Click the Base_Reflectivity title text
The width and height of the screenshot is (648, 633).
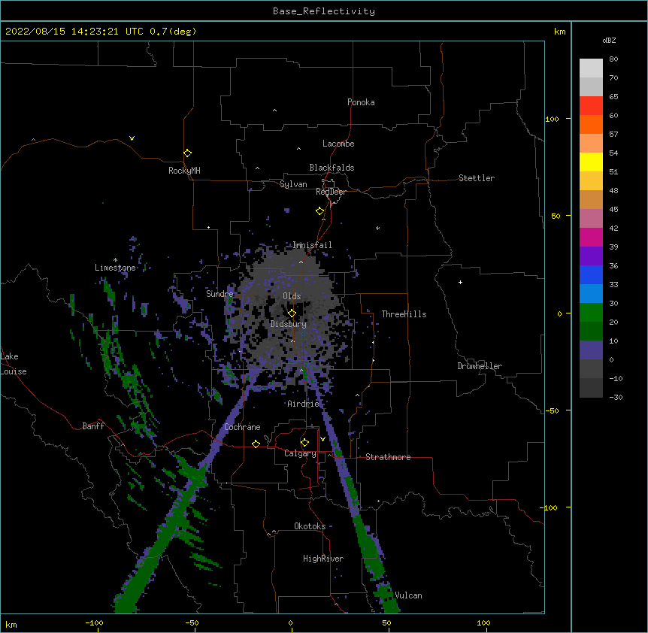324,11
